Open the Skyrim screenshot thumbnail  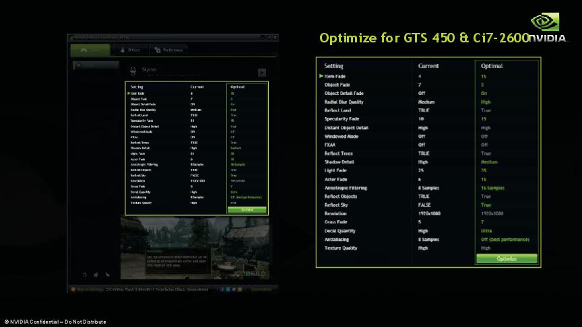tap(195, 248)
